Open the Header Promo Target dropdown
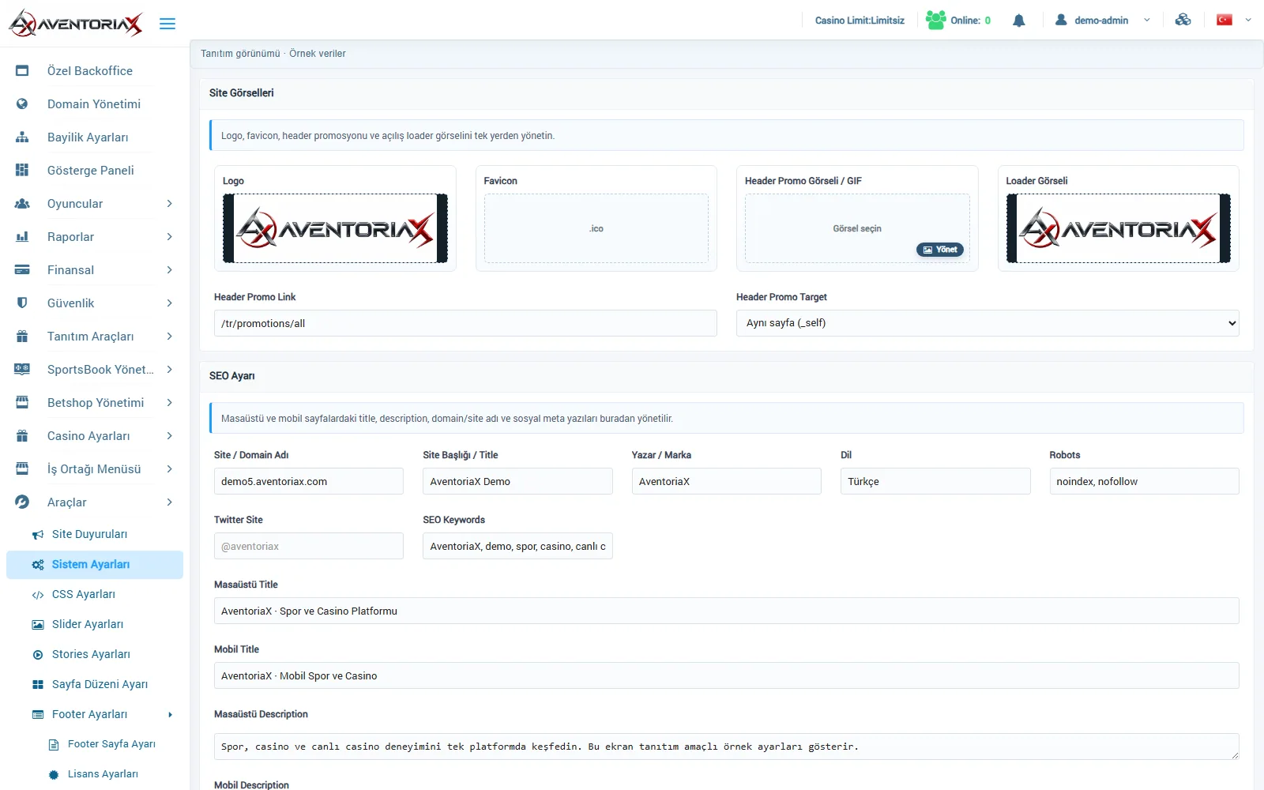This screenshot has width=1264, height=790. tap(987, 323)
